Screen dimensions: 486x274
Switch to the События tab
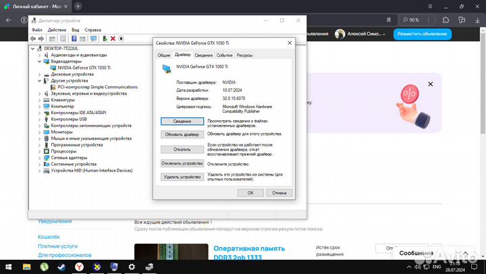pos(224,55)
